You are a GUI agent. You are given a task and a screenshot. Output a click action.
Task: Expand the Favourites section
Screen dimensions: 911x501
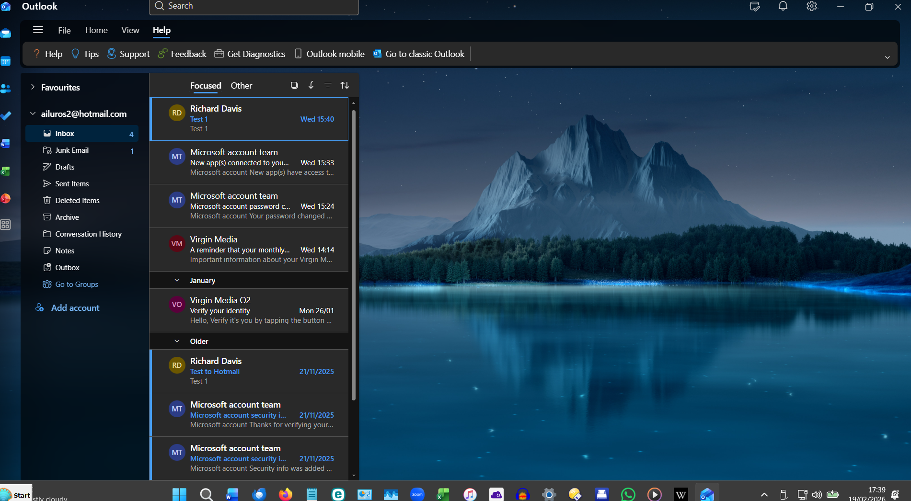[x=33, y=87]
